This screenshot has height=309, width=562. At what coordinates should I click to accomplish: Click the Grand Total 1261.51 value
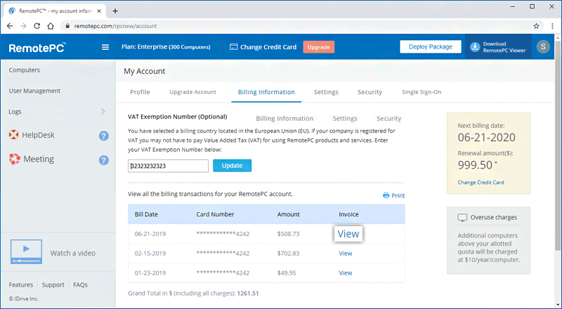coord(248,294)
